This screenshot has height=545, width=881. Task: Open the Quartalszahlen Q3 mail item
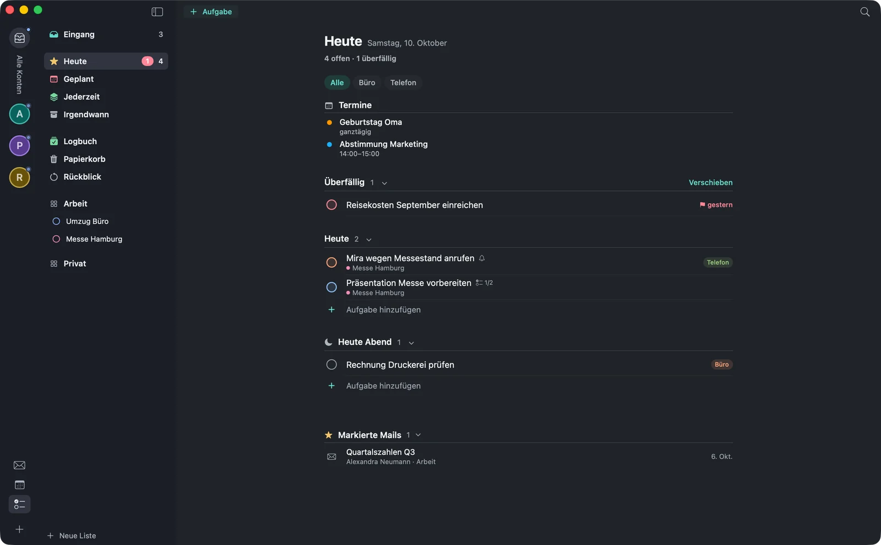(x=529, y=456)
